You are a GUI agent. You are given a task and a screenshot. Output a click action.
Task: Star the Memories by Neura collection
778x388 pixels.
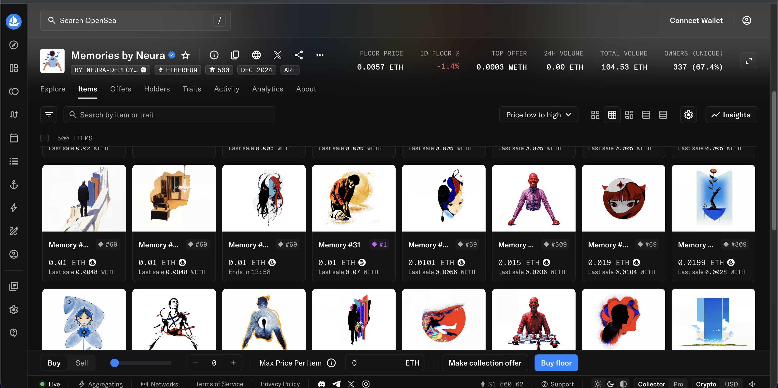pyautogui.click(x=186, y=55)
